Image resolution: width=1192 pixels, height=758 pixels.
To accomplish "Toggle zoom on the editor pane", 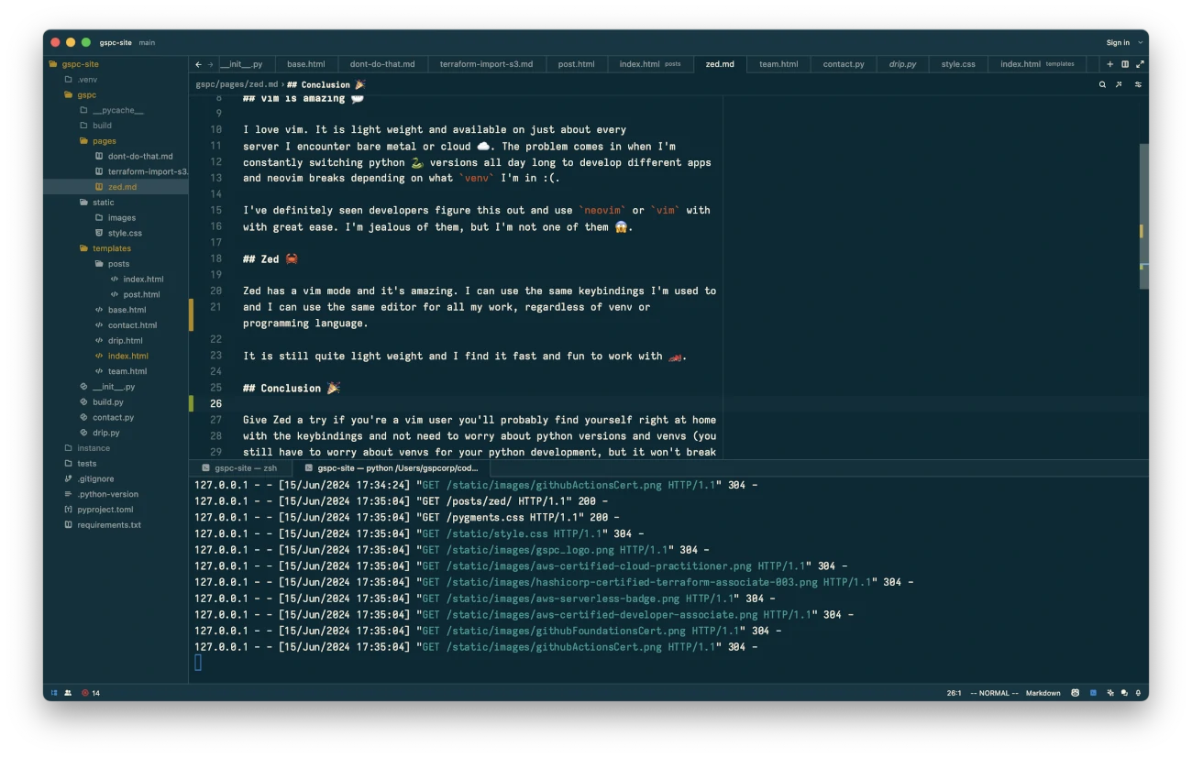I will click(1140, 64).
